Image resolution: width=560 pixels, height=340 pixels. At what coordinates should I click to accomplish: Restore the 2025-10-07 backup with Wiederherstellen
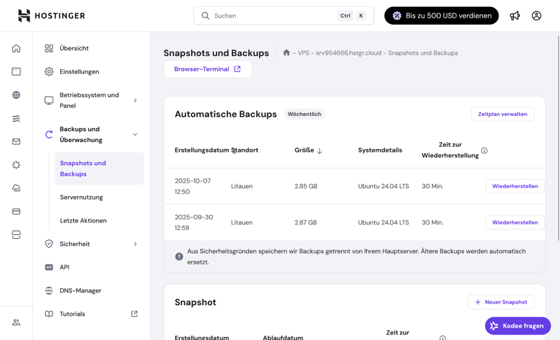click(x=514, y=186)
